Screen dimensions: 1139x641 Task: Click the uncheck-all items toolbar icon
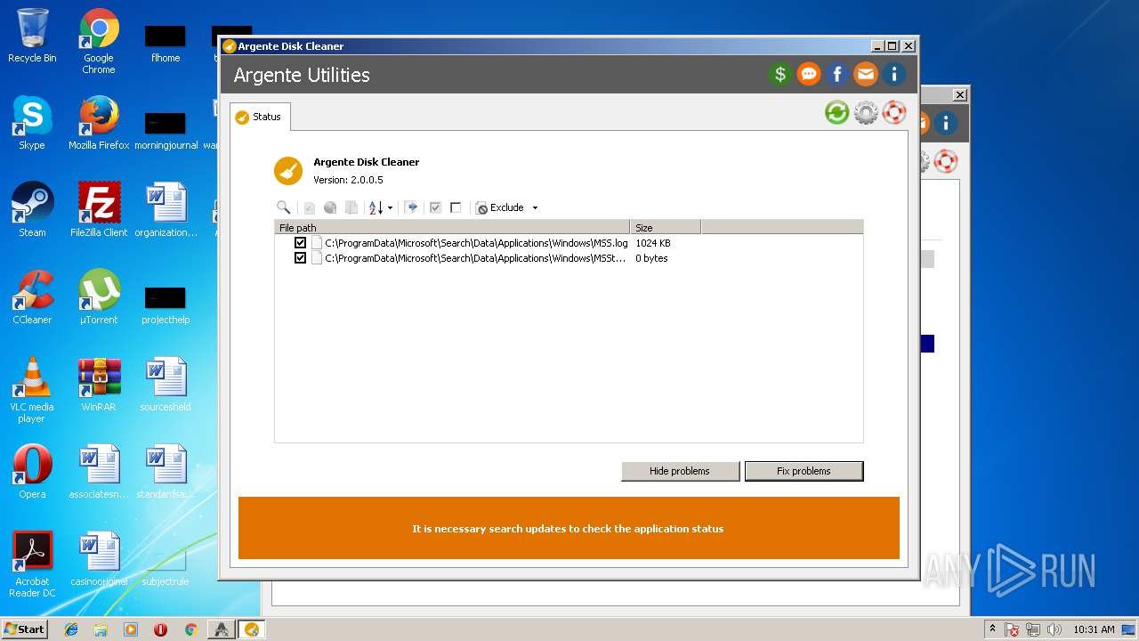click(x=456, y=207)
